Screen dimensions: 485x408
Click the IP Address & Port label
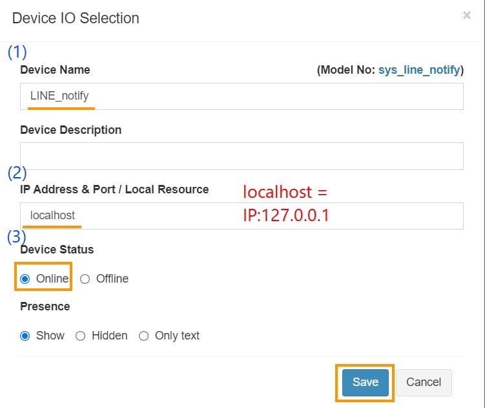pos(114,189)
